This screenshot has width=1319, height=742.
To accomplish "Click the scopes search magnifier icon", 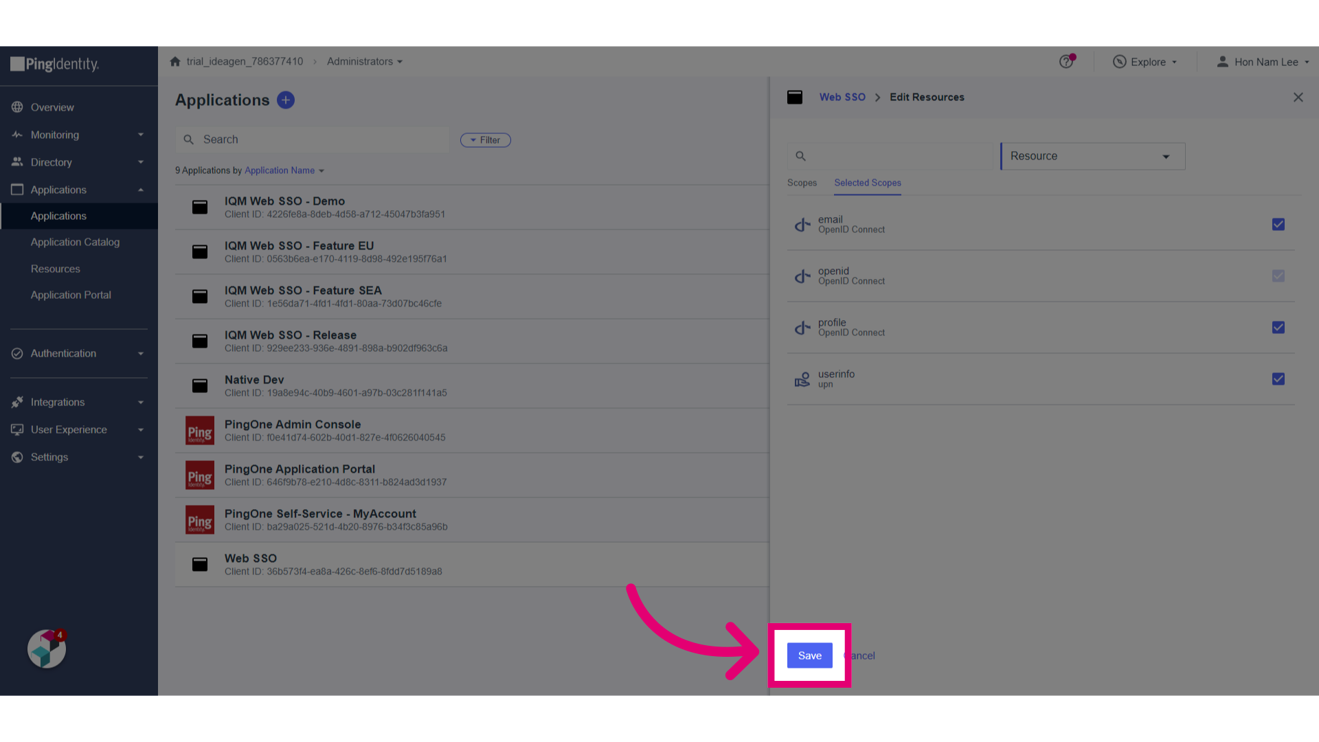I will [801, 156].
